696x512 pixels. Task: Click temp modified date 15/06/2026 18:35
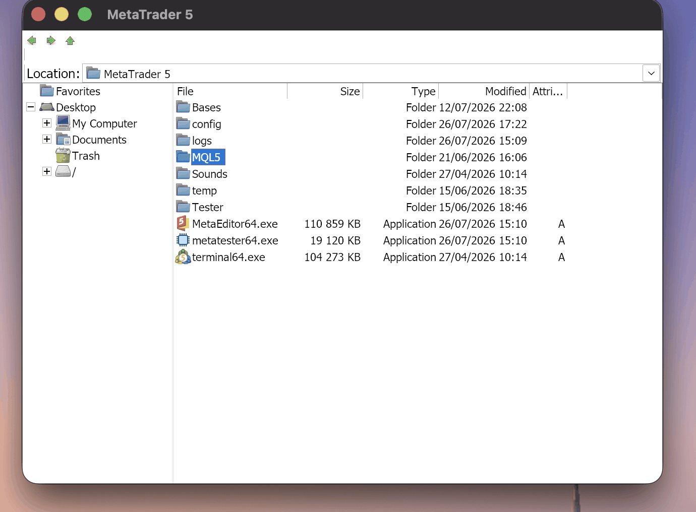(483, 190)
